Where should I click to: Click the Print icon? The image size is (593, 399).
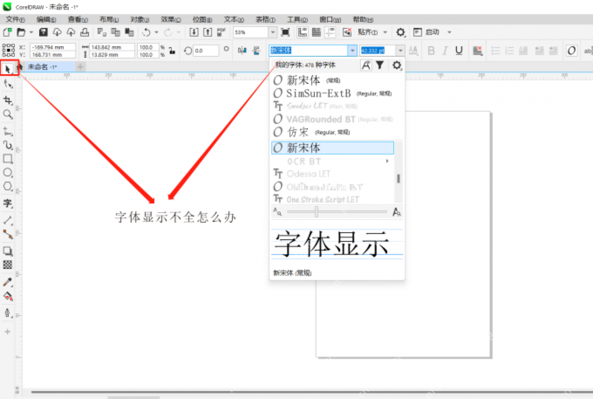[85, 32]
